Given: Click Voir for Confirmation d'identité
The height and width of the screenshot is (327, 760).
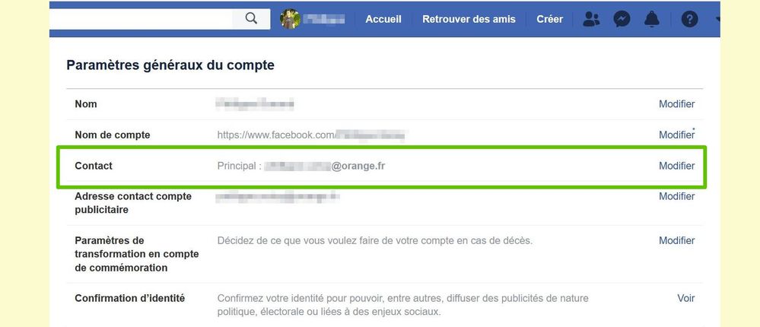Looking at the screenshot, I should (x=686, y=298).
